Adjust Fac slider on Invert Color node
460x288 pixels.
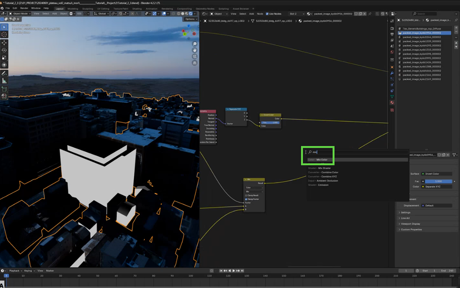click(271, 122)
